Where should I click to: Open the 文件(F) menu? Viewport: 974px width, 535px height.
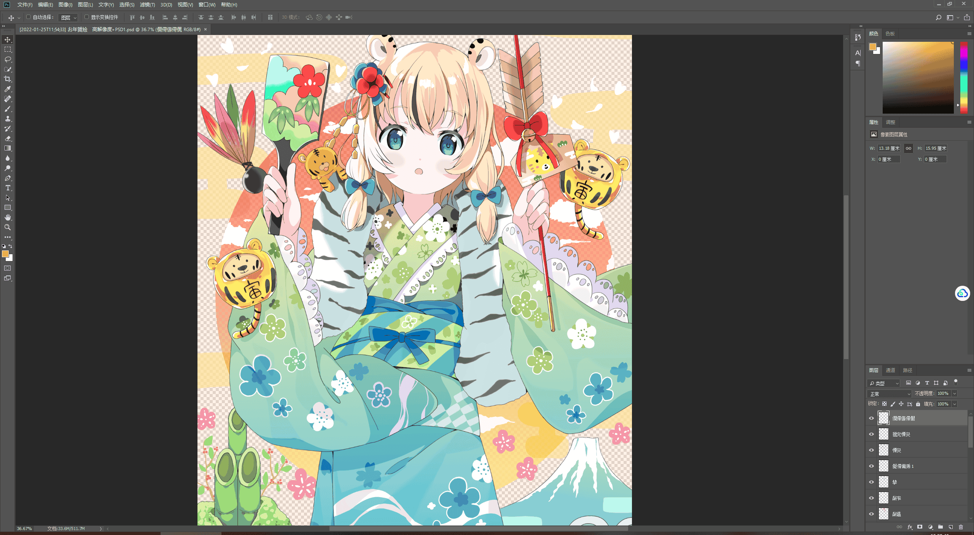pos(25,5)
